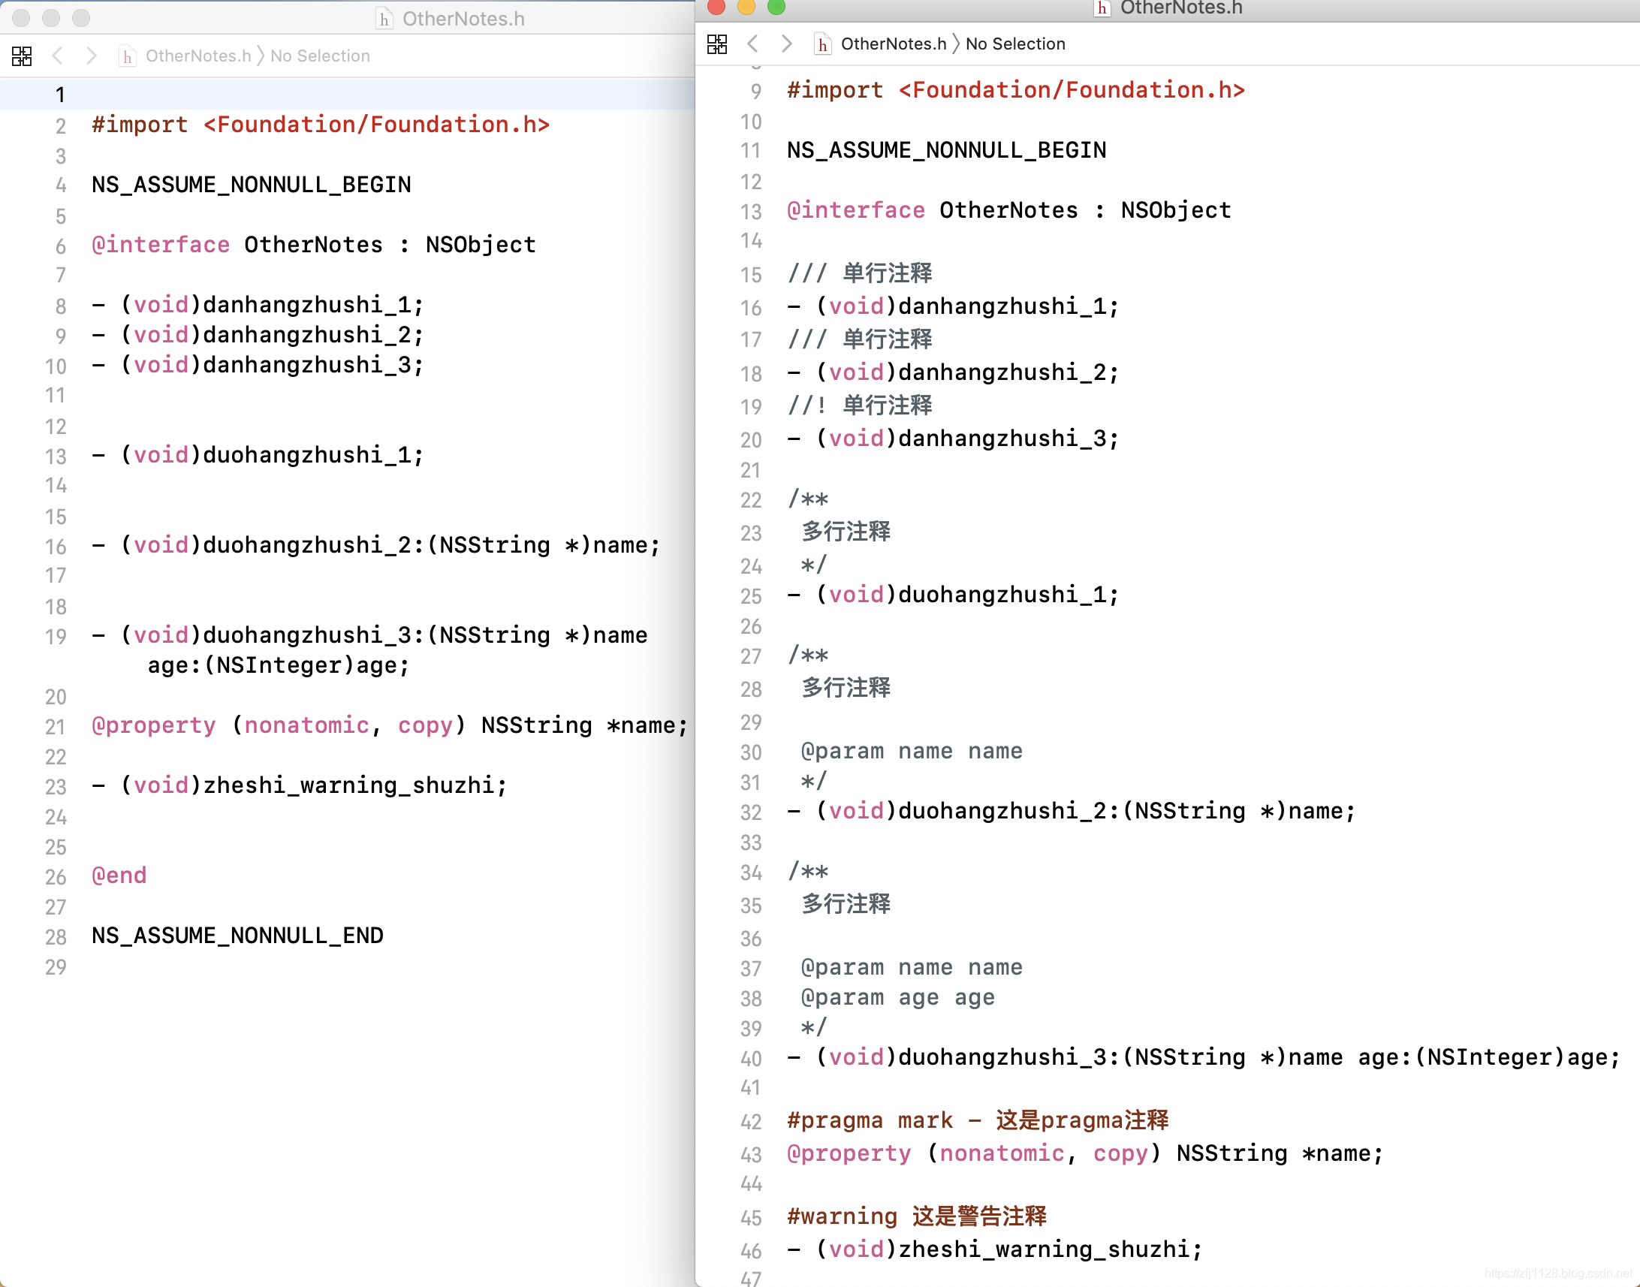
Task: Click '/// 单行注释' comment on line 15
Action: click(x=860, y=273)
